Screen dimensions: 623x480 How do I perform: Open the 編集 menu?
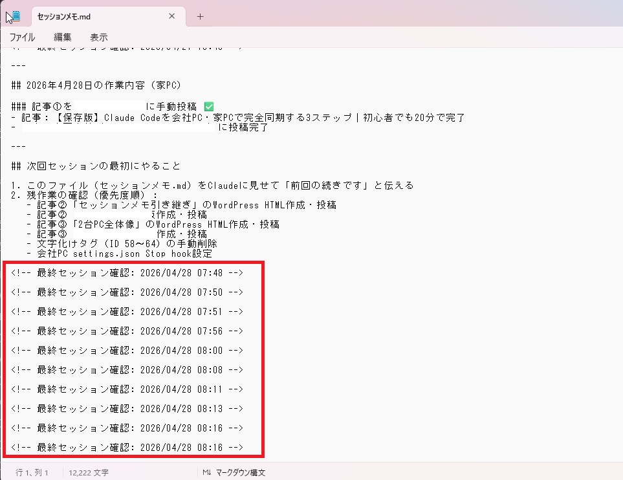click(61, 37)
